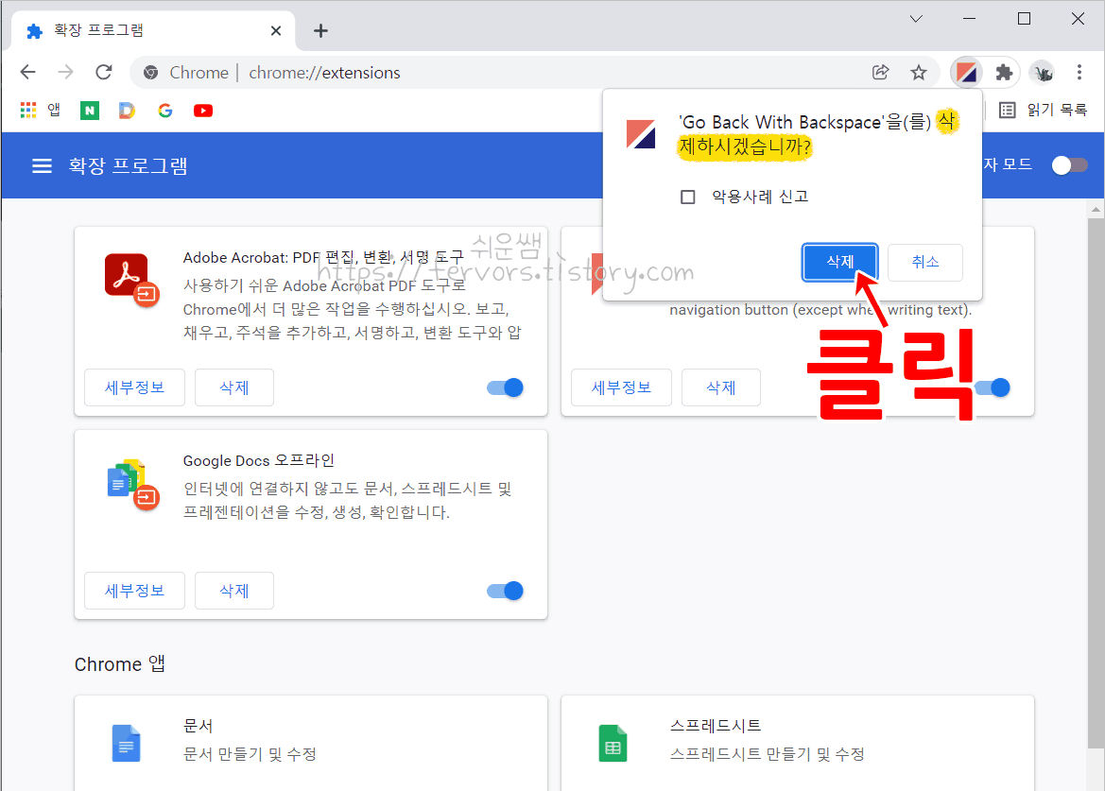The image size is (1105, 791).
Task: Toggle the Go Back With Backspace extension switch
Action: pos(993,387)
